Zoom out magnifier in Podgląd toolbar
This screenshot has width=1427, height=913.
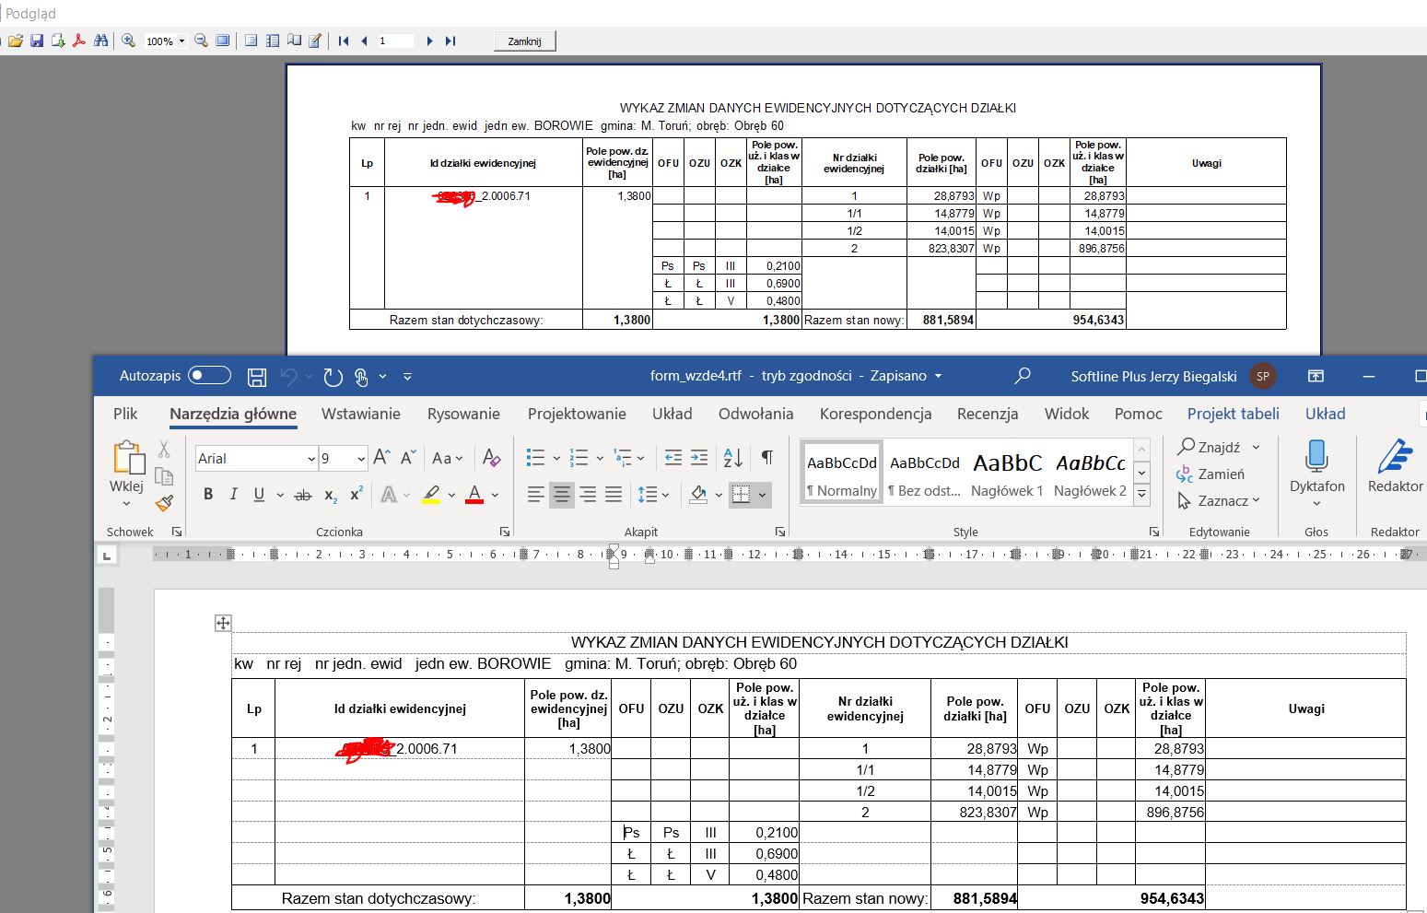click(x=201, y=41)
